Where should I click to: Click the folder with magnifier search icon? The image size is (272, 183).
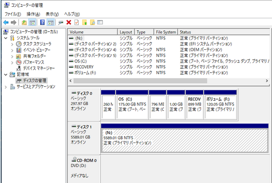pos(92,22)
